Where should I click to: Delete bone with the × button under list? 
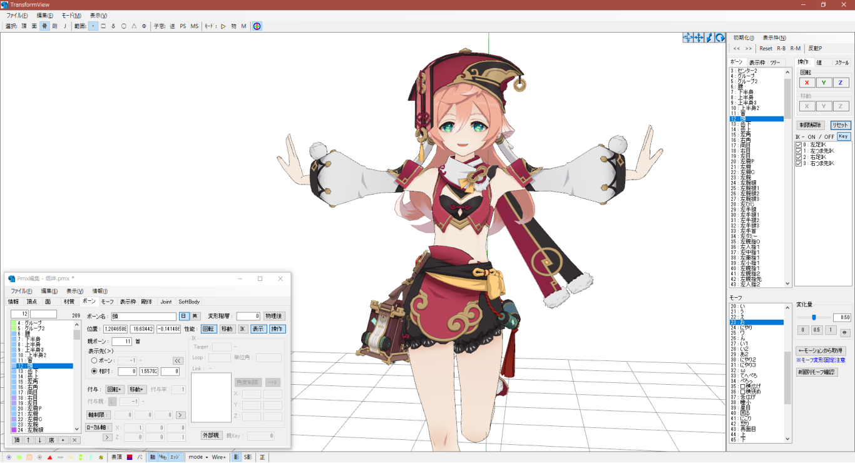click(x=74, y=440)
